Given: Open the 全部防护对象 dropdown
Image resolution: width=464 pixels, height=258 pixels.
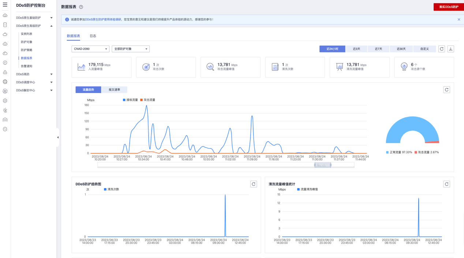Looking at the screenshot, I should (x=131, y=49).
